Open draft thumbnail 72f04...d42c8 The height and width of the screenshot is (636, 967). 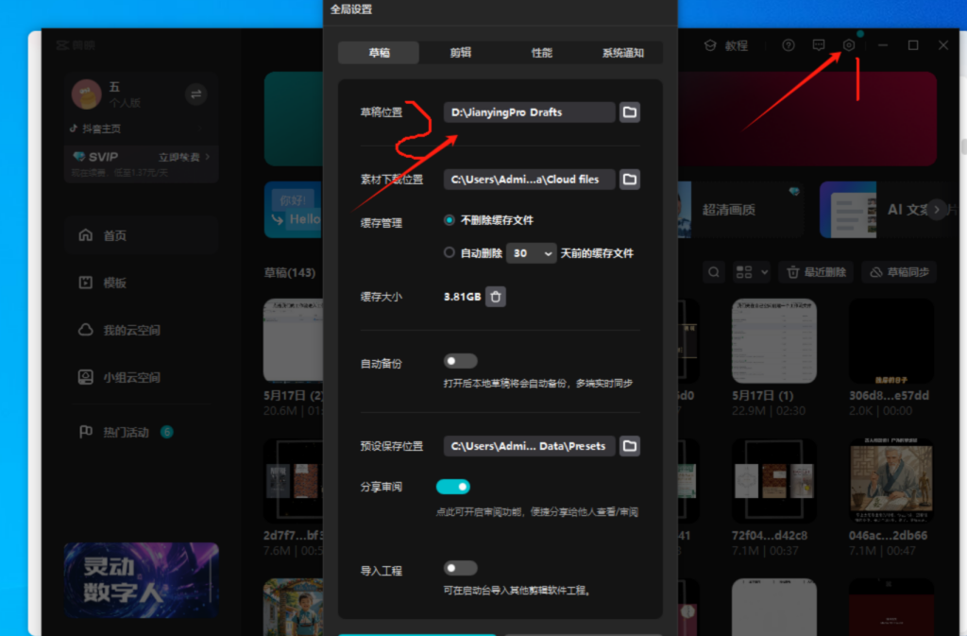click(774, 481)
